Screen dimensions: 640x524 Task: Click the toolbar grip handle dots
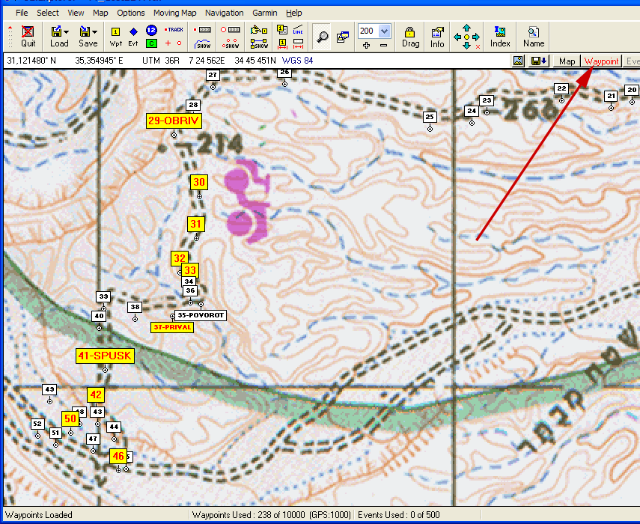point(10,37)
